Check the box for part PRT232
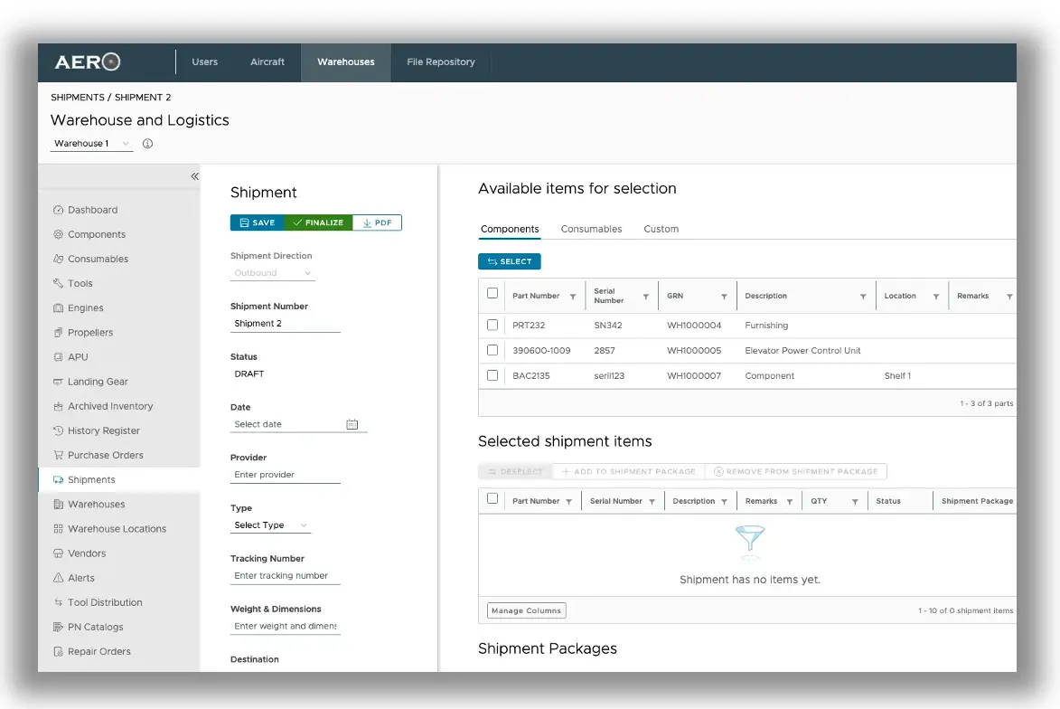The width and height of the screenshot is (1060, 709). pos(492,325)
